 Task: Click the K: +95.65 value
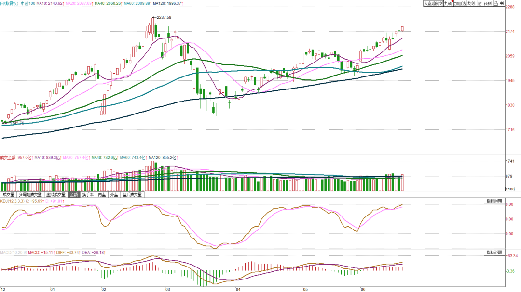tap(35, 201)
